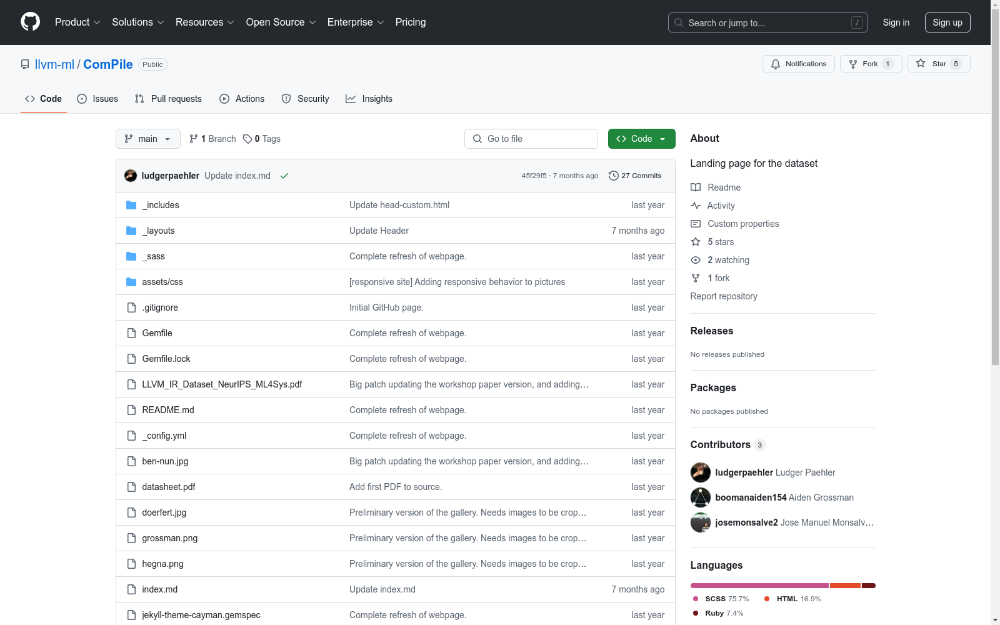Open the Security tab
Screen dimensions: 1000x625
click(306, 99)
